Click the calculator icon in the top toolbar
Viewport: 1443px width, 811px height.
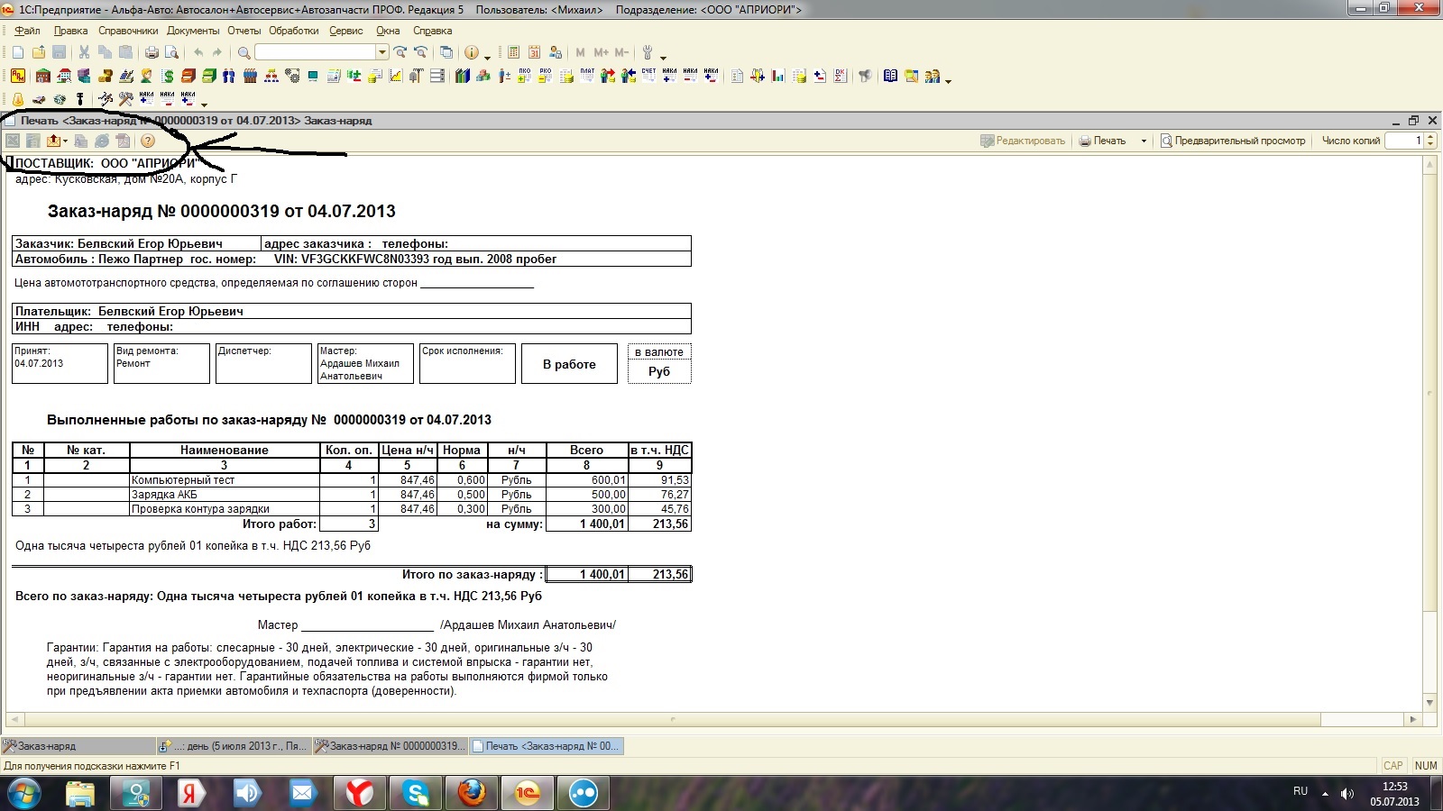(x=513, y=53)
